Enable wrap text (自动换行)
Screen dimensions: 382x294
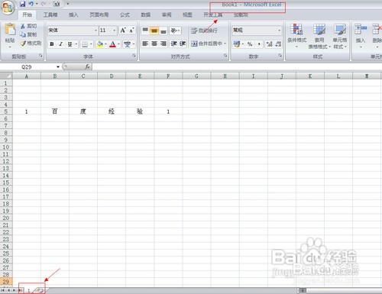205,31
